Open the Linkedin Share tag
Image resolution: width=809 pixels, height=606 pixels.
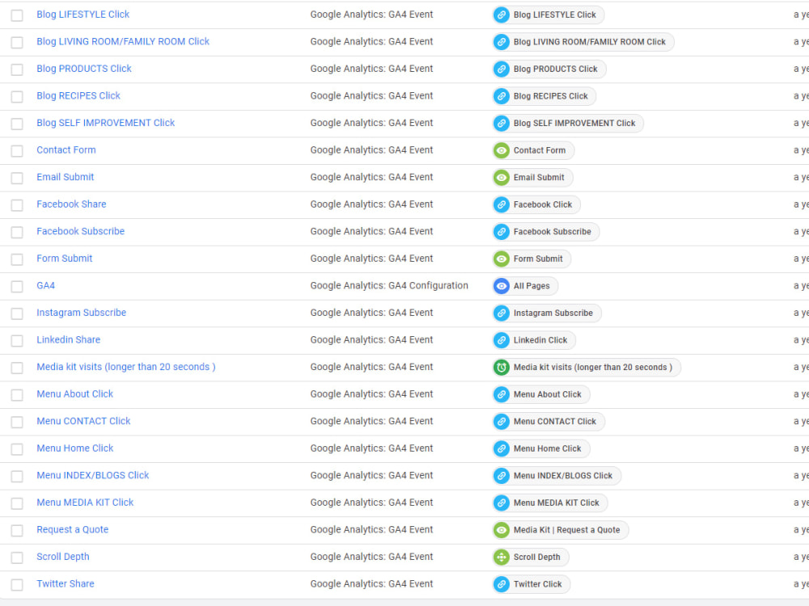(x=69, y=339)
